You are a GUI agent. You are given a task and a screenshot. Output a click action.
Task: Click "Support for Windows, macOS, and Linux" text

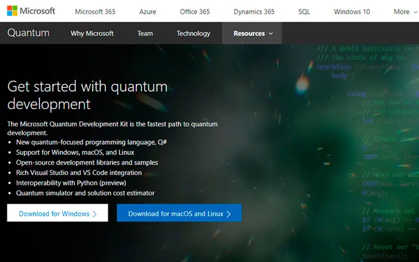[75, 152]
